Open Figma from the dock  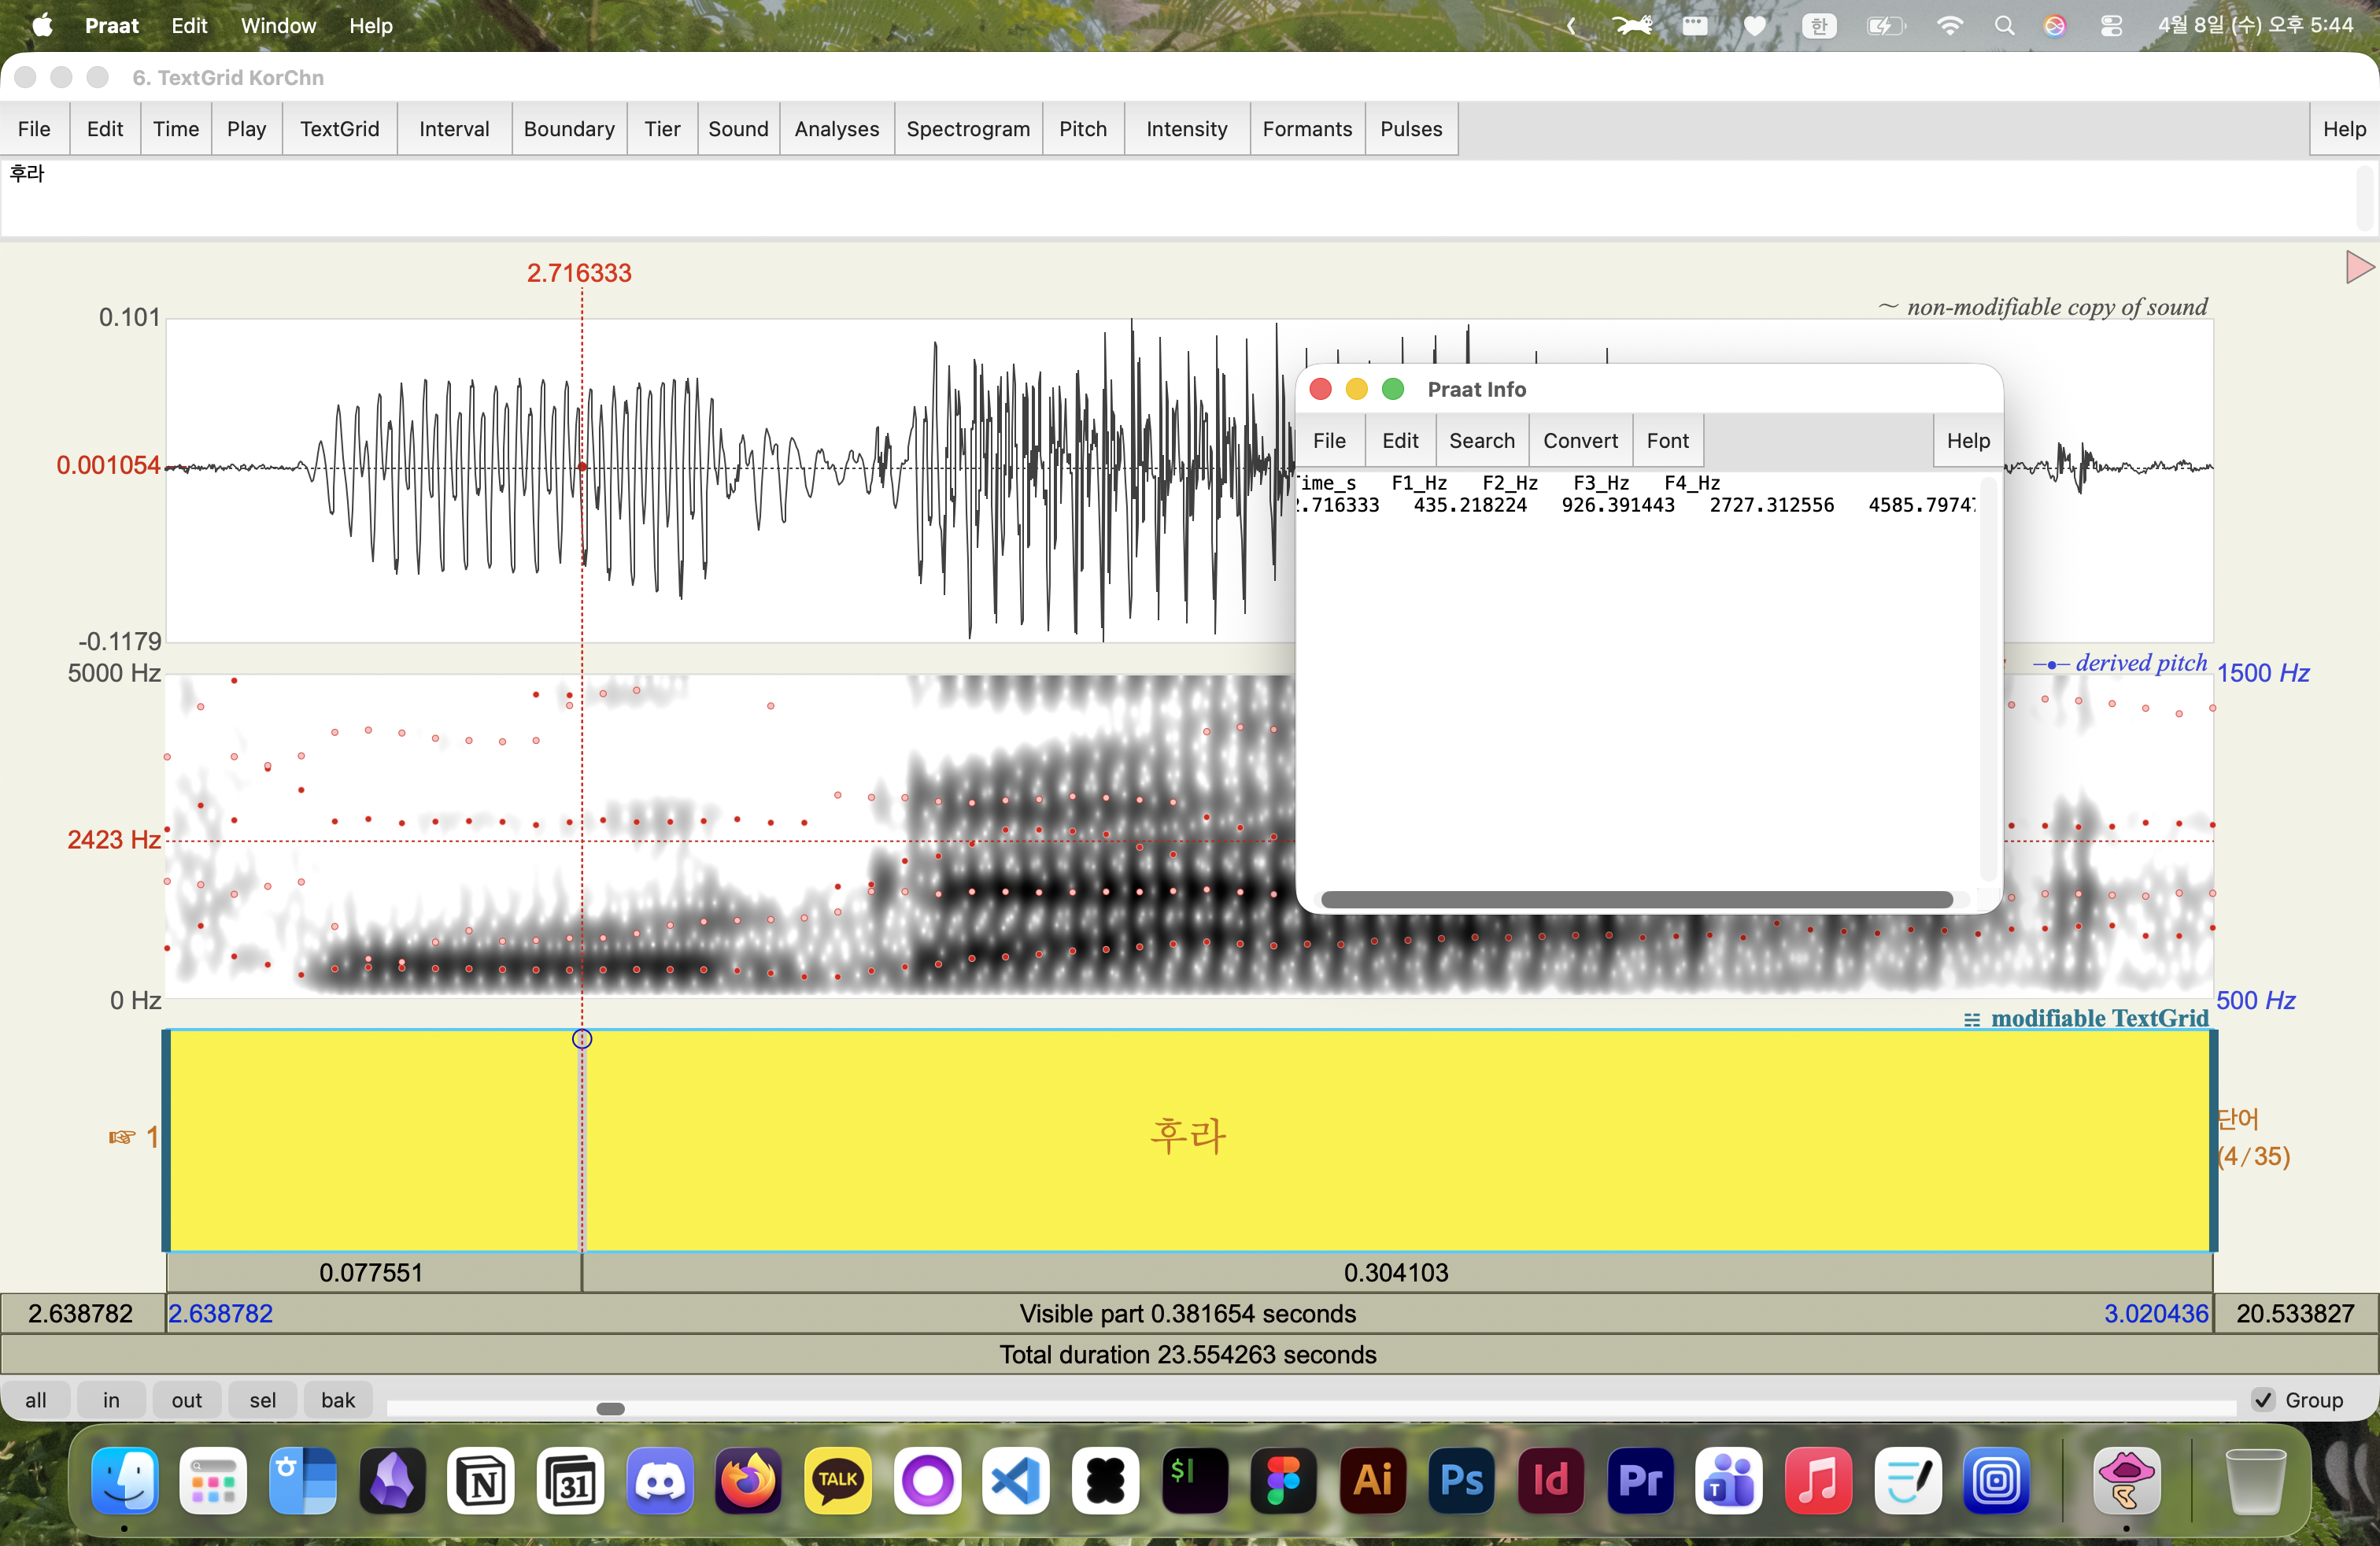[x=1284, y=1480]
